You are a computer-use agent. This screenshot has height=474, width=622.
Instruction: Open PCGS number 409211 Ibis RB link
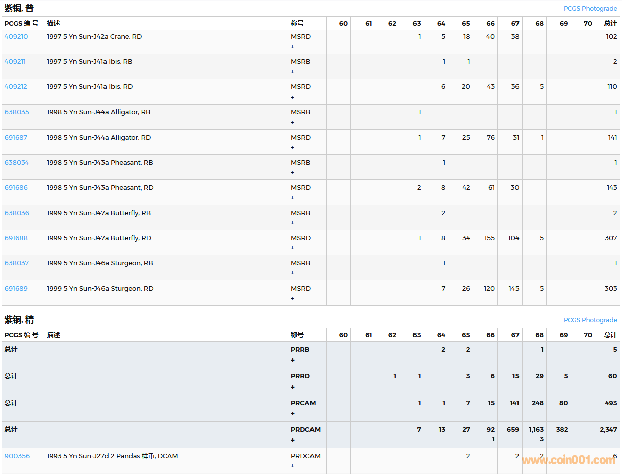point(15,62)
